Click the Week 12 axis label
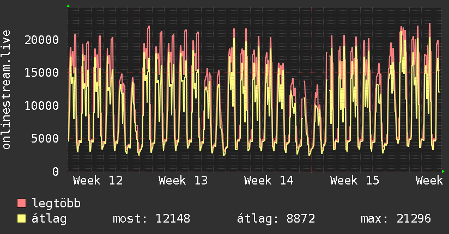 coord(98,181)
